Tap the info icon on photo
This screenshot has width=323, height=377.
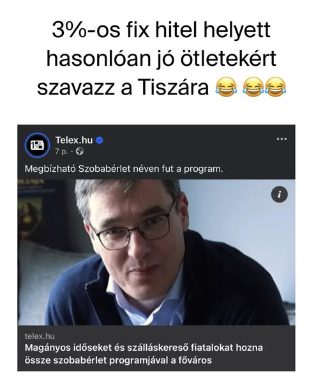[x=280, y=194]
